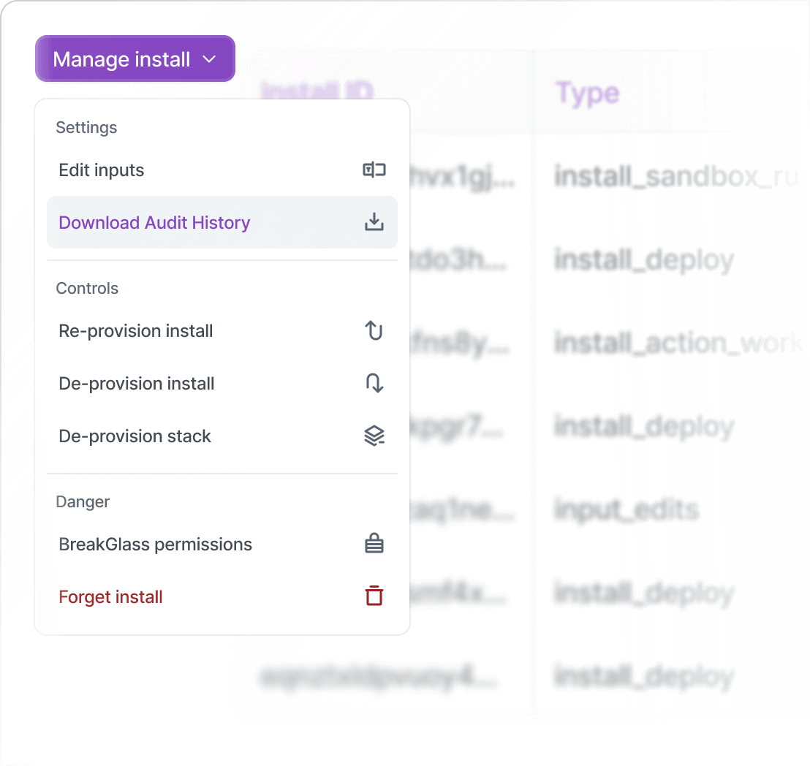Click the Type column header

click(x=587, y=94)
